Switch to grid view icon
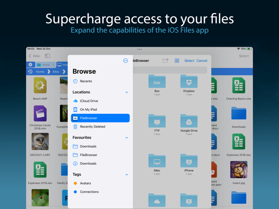The width and height of the screenshot is (279, 209). [x=177, y=61]
